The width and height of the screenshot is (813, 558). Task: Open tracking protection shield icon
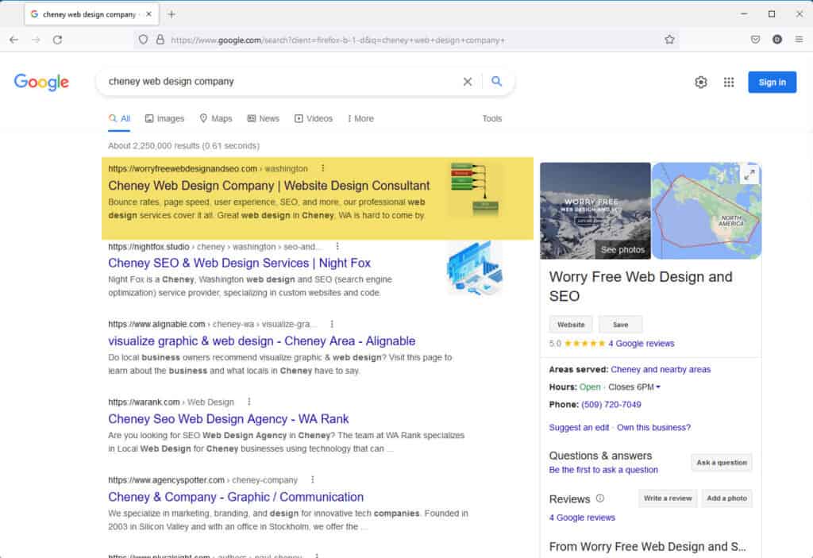[143, 40]
